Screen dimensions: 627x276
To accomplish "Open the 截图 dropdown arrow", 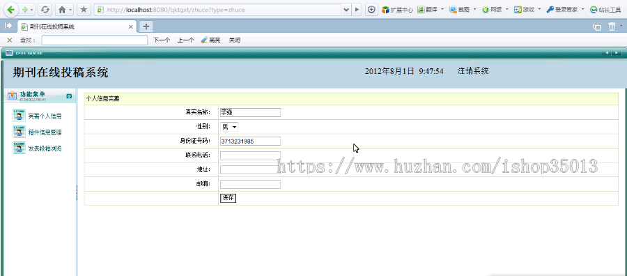I will [x=474, y=10].
